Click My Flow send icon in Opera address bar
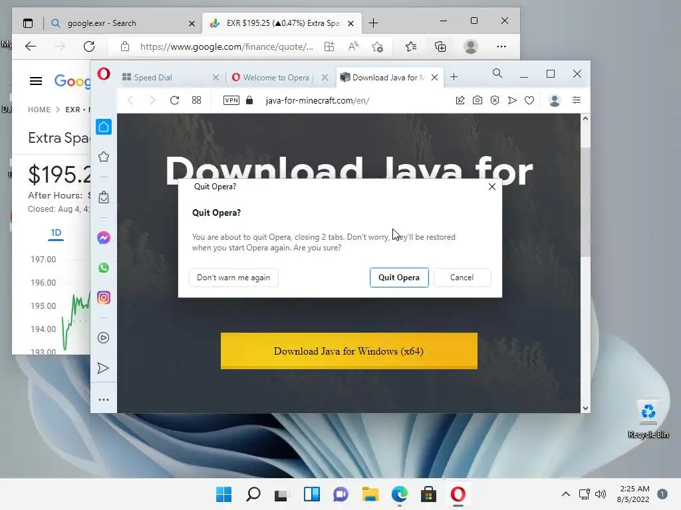The height and width of the screenshot is (510, 681). (x=512, y=100)
